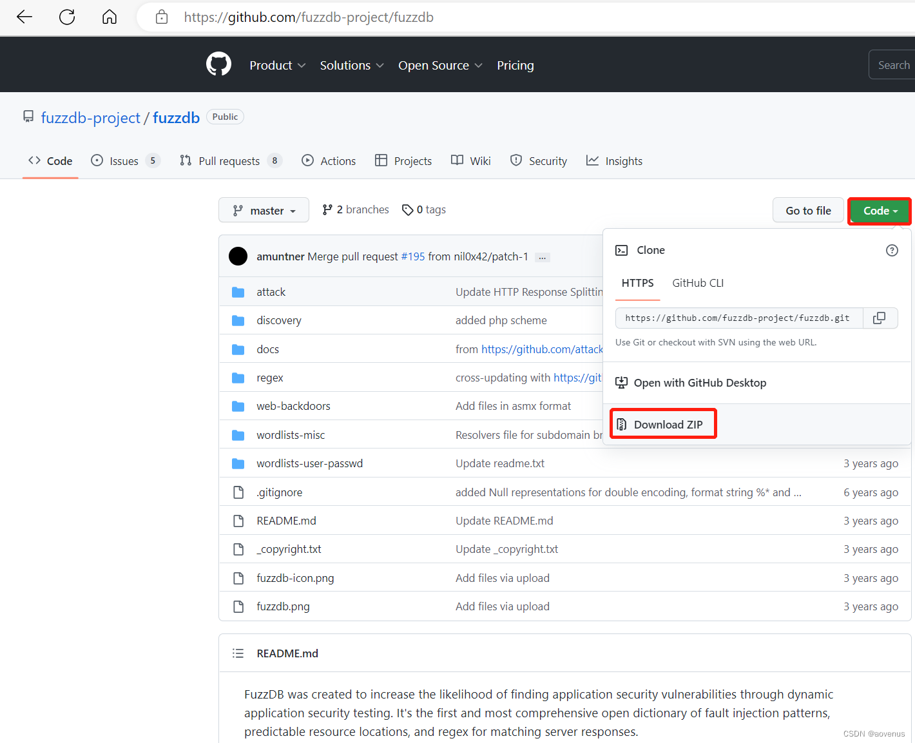Copy the HTTPS clone URL with the copy icon
The image size is (915, 743).
880,318
